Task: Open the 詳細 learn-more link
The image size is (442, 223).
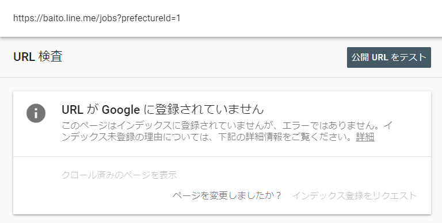Action: (365, 137)
